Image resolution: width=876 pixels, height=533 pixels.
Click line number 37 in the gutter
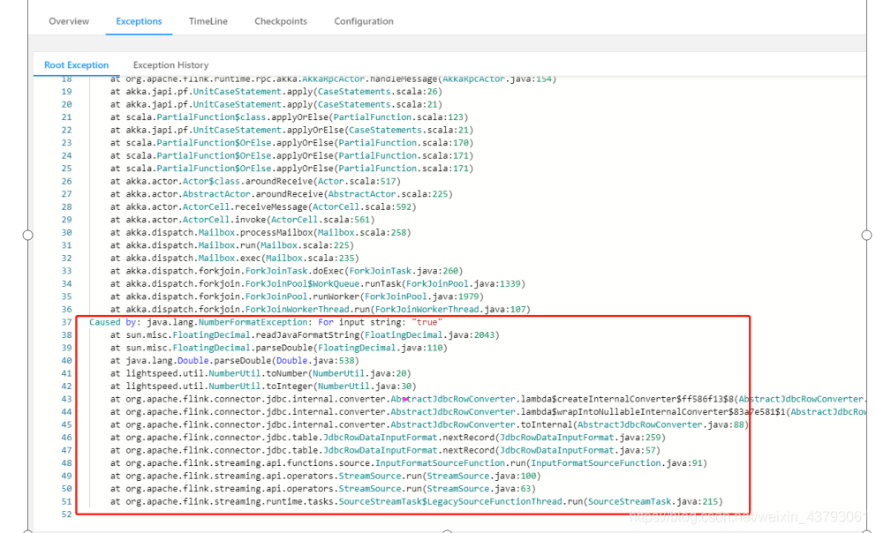click(66, 322)
